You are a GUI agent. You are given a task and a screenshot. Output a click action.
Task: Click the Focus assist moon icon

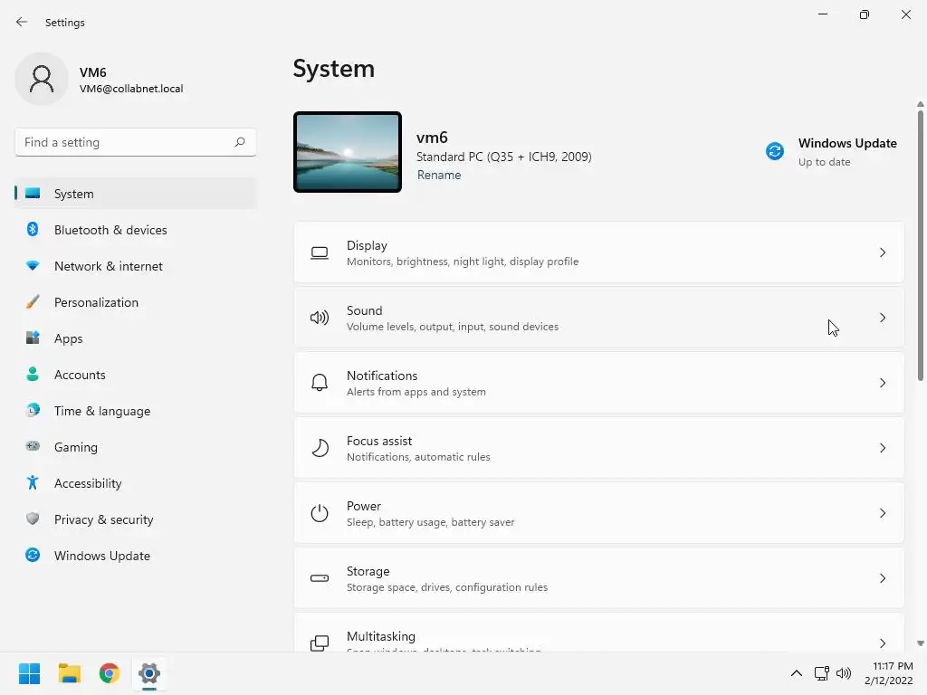click(320, 448)
